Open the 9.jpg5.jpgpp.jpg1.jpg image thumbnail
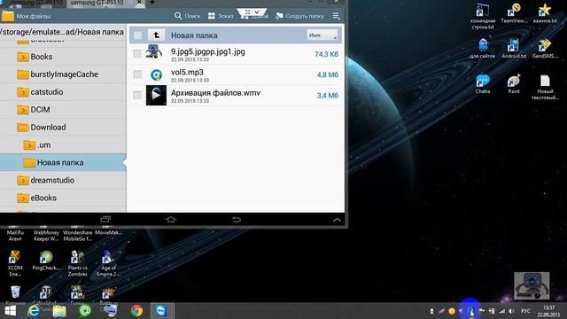This screenshot has height=319, width=567. tap(154, 51)
